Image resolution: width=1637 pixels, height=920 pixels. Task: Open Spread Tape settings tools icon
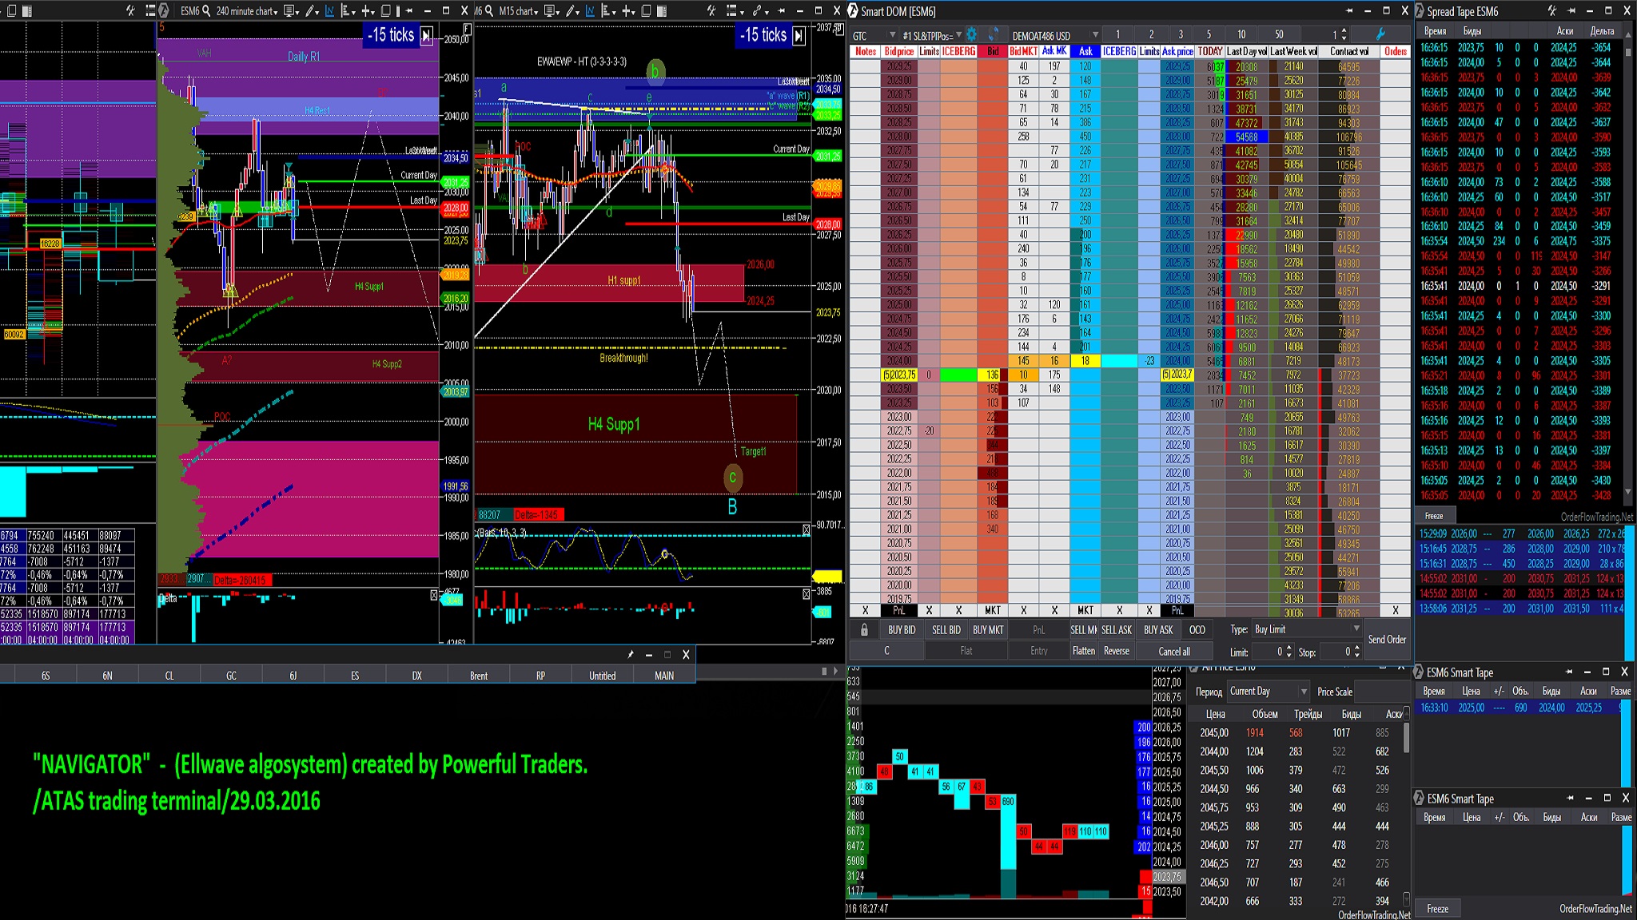[1551, 11]
